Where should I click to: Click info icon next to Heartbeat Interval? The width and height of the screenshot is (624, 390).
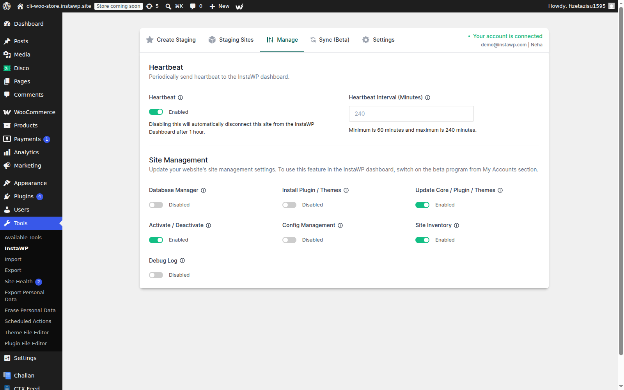427,97
